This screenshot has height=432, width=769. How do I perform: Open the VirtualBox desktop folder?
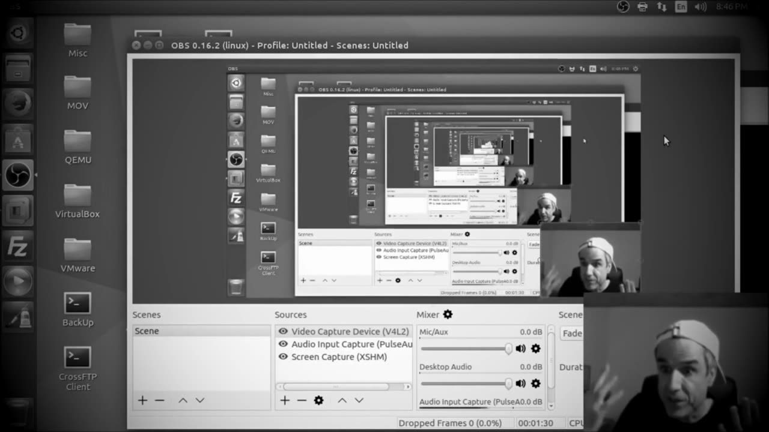pos(78,201)
